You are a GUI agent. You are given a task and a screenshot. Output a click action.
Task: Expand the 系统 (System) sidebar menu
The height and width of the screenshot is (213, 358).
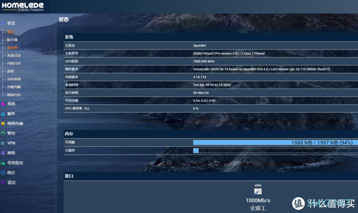click(11, 104)
